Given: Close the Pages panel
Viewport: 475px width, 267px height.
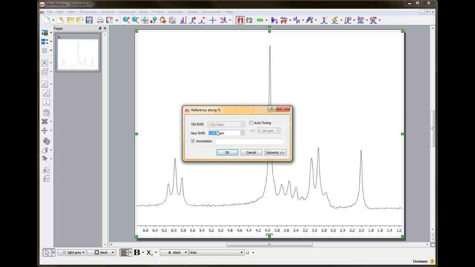Looking at the screenshot, I should point(105,29).
